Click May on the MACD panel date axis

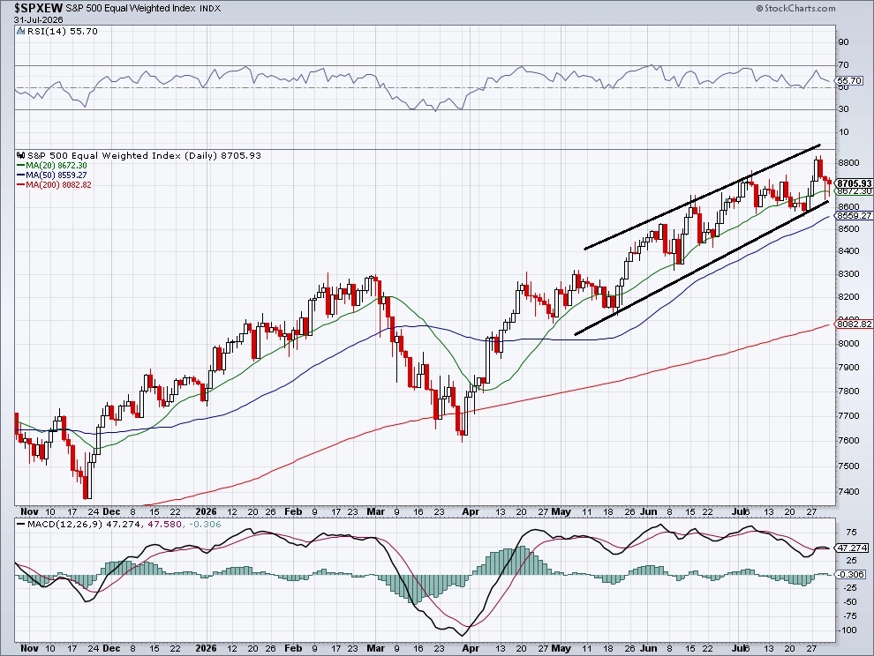(x=561, y=648)
